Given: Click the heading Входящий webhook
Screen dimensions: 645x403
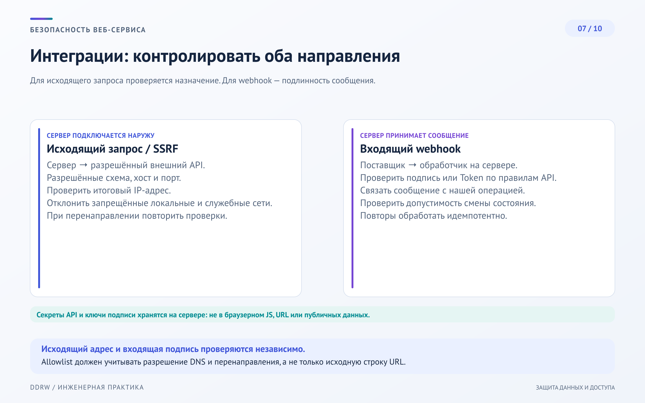Looking at the screenshot, I should (x=410, y=149).
